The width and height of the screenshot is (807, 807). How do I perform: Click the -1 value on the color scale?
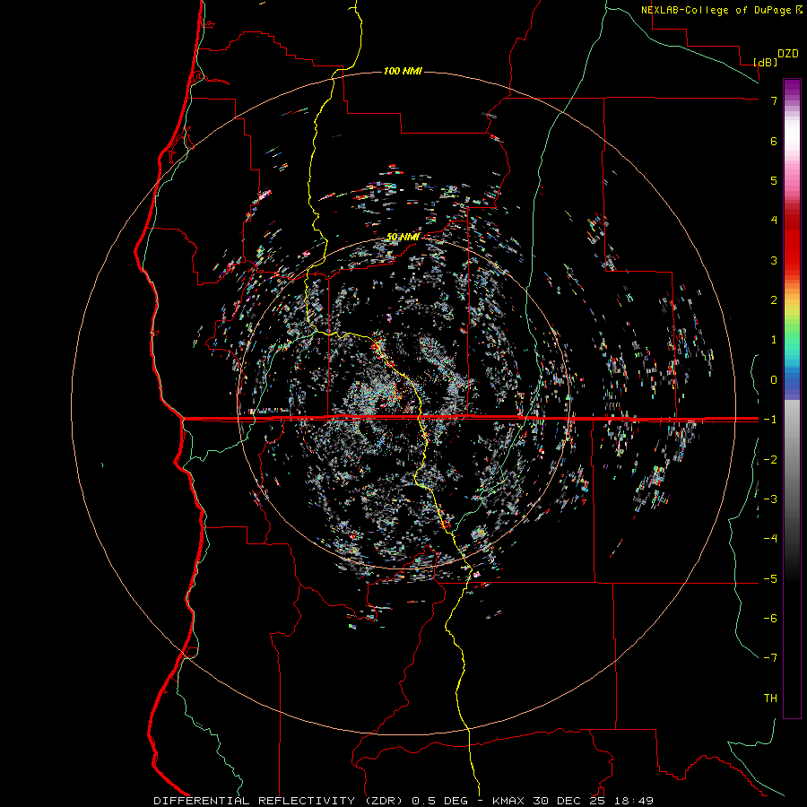770,420
